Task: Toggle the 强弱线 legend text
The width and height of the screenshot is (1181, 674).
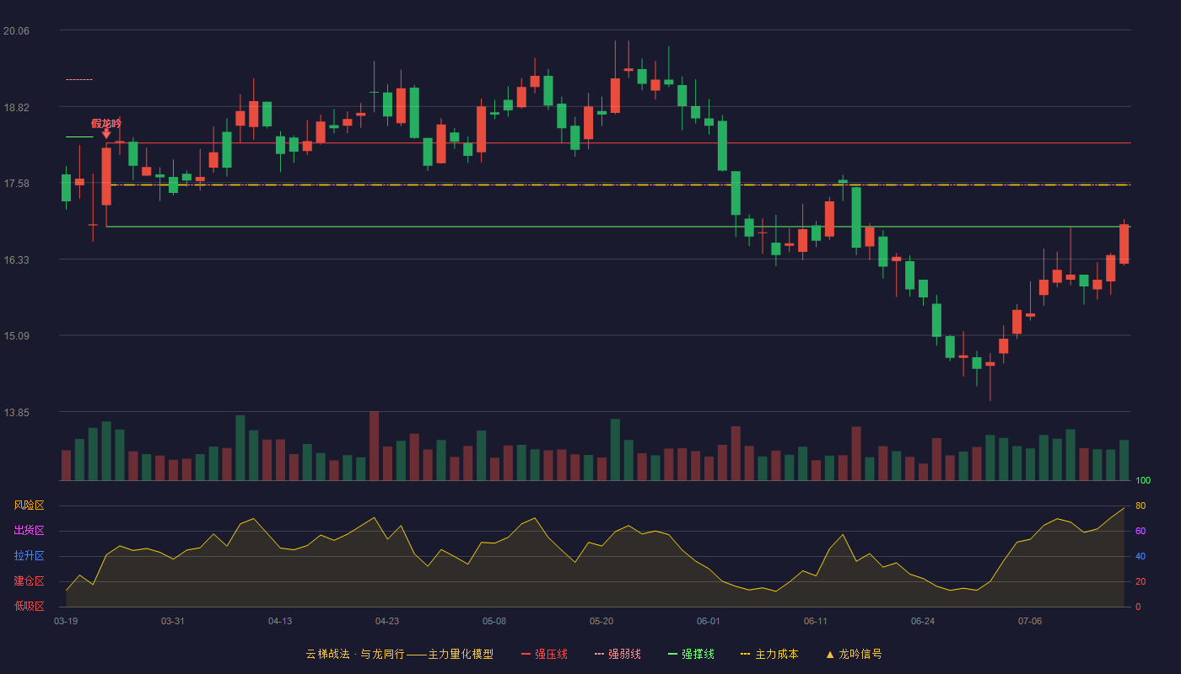Action: 624,654
